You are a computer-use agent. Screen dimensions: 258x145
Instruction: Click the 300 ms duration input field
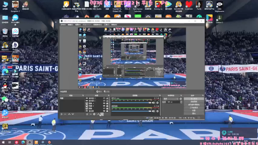[173, 102]
